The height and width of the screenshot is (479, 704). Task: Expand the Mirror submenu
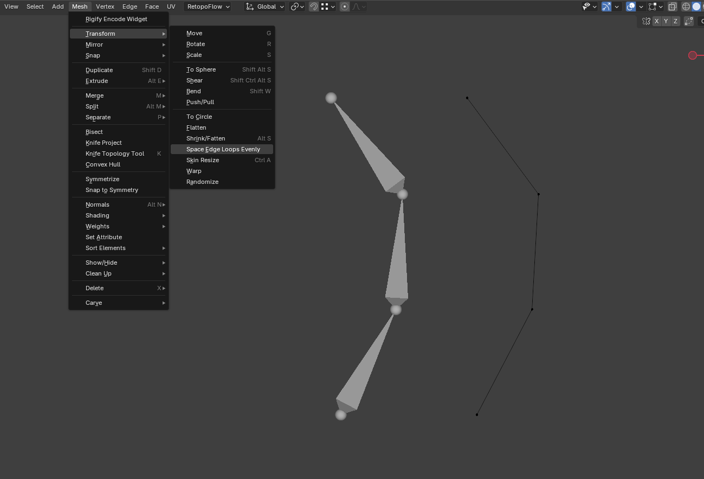pyautogui.click(x=119, y=44)
